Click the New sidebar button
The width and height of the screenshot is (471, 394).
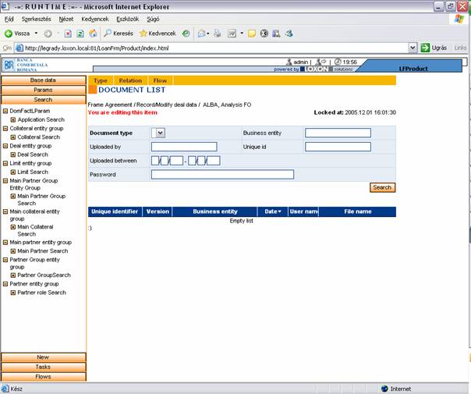pos(43,357)
